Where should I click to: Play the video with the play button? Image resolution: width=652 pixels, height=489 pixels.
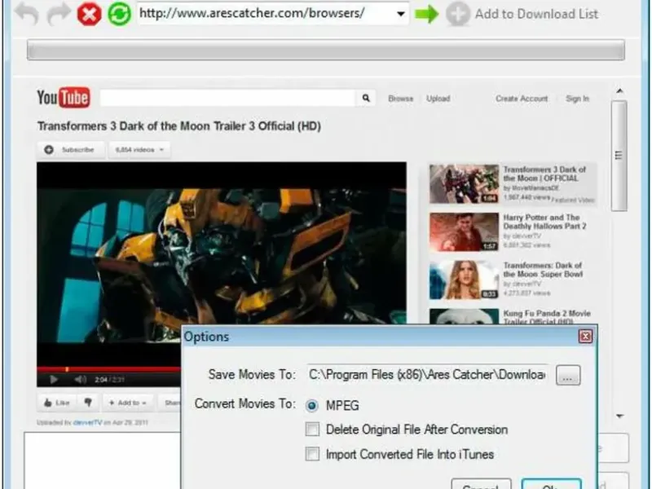point(54,379)
